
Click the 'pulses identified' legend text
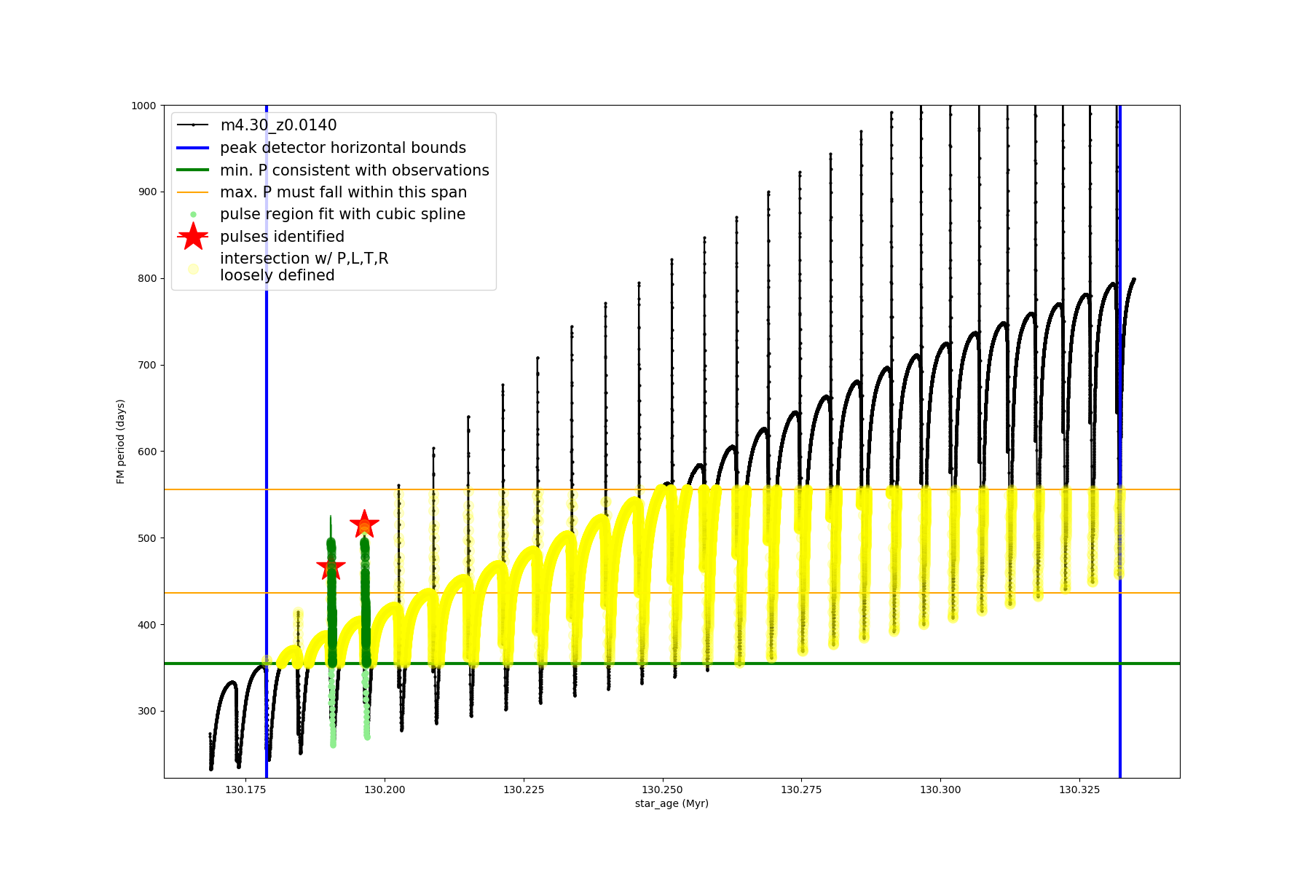(x=282, y=237)
